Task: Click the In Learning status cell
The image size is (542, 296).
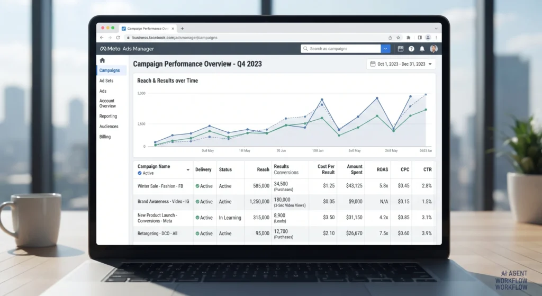Action: tap(230, 218)
